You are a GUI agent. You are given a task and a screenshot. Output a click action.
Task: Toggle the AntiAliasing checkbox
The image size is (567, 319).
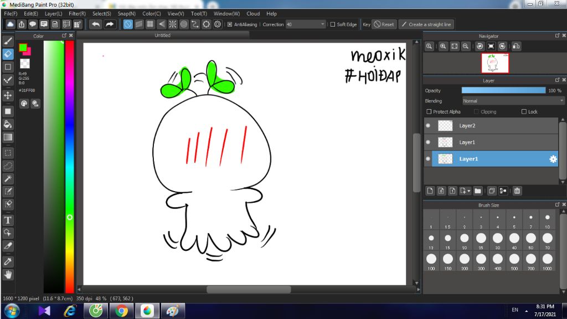pyautogui.click(x=230, y=24)
